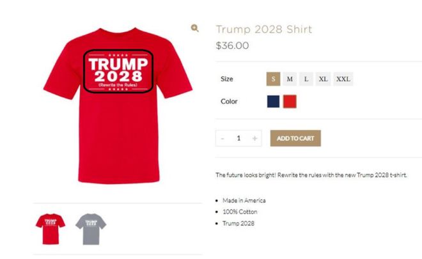The width and height of the screenshot is (422, 259).
Task: Select the navy blue color swatch
Action: pos(273,102)
